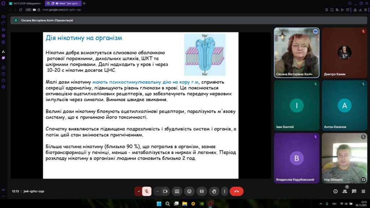This screenshot has width=370, height=208.
Task: Reload the page with the refresh icon
Action: tap(21, 10)
